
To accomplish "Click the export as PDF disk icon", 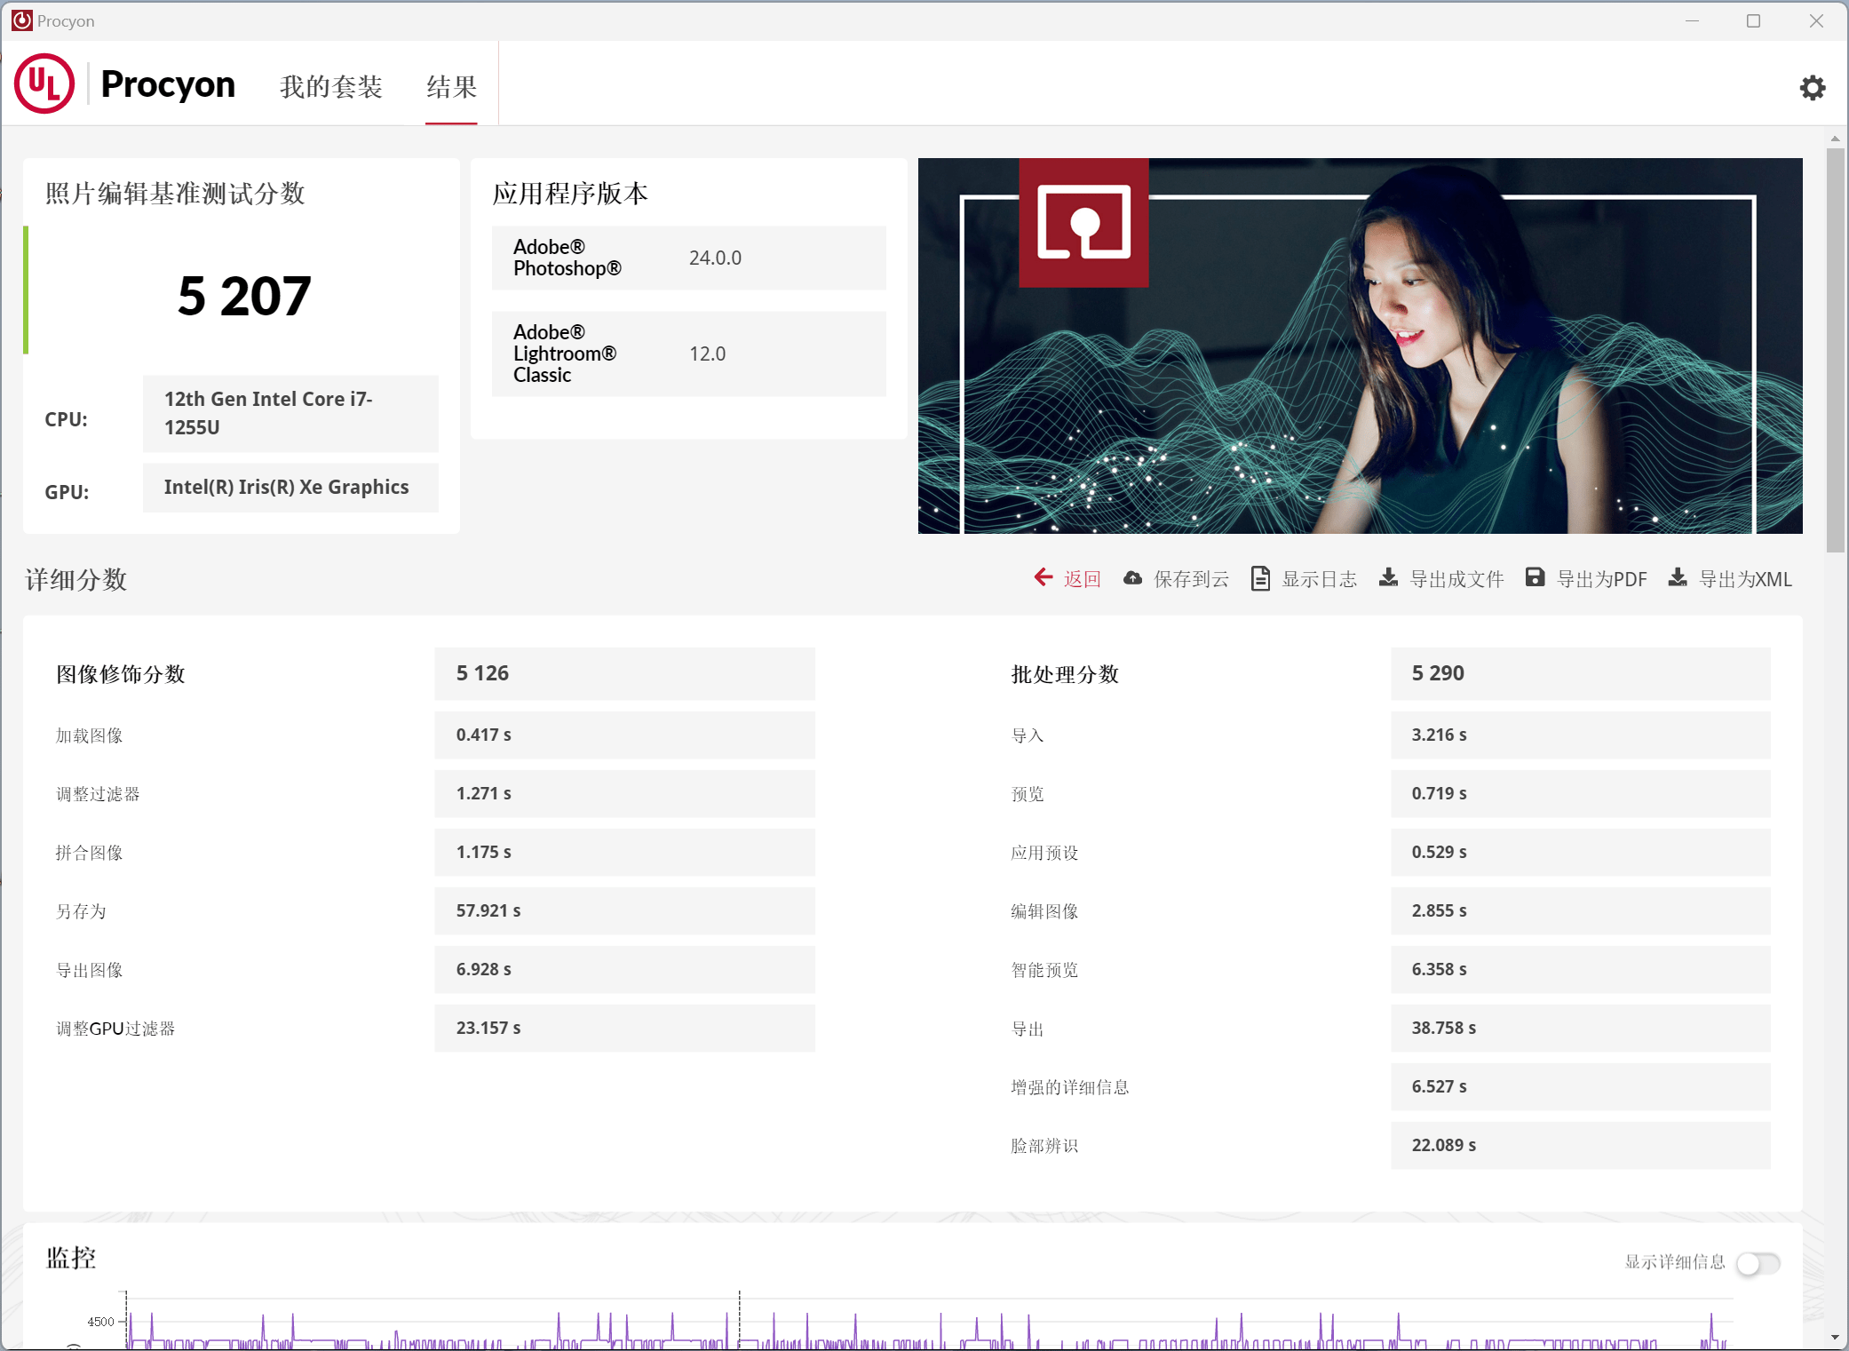I will point(1535,578).
